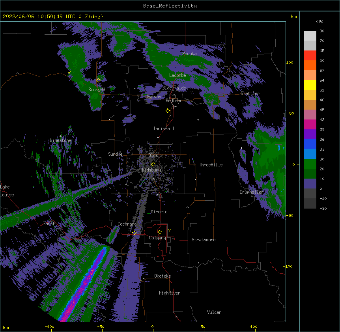This screenshot has height=332, width=340.
Task: Click the -50 tick on the horizontal axis
Action: (101, 326)
